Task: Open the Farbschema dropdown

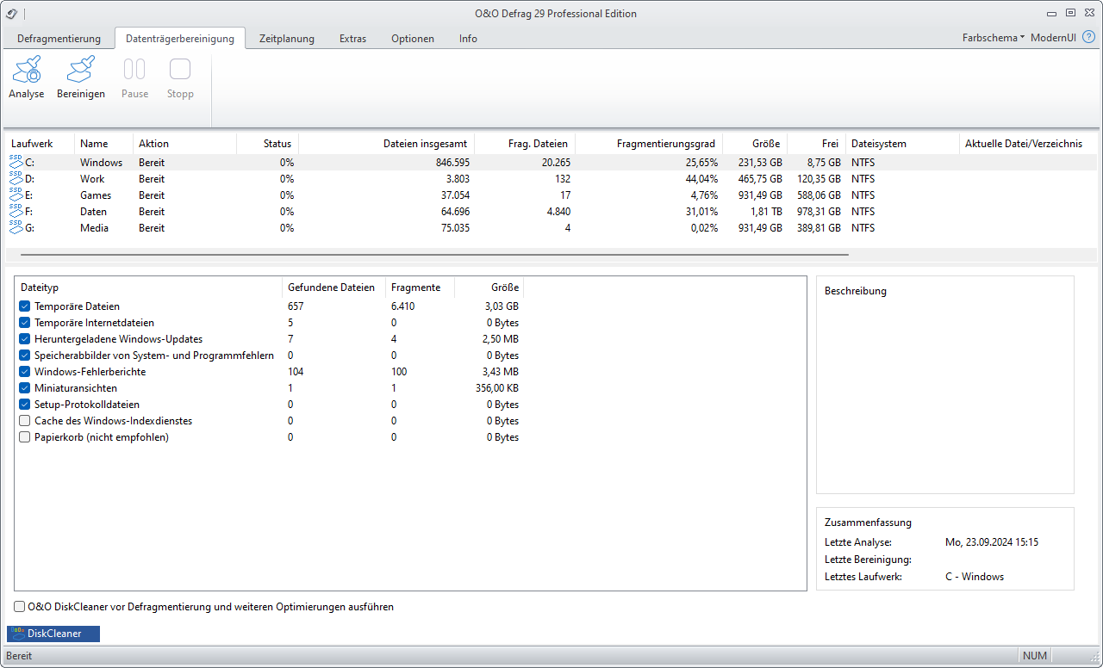Action: pyautogui.click(x=994, y=38)
